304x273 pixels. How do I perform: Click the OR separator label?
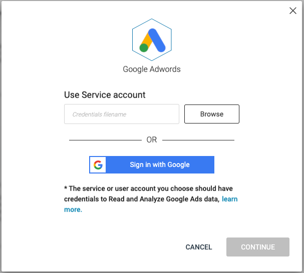(x=152, y=140)
